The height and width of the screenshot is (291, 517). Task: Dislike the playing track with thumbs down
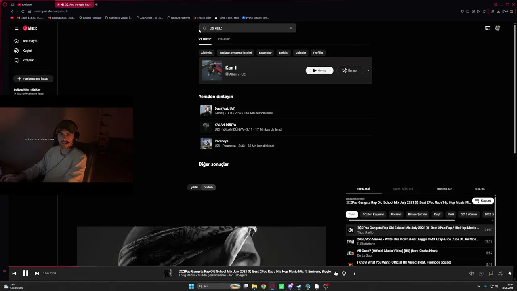[344, 274]
